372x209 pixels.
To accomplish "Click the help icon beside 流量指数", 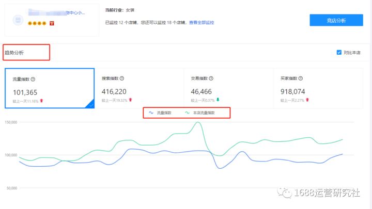I will tap(33, 79).
